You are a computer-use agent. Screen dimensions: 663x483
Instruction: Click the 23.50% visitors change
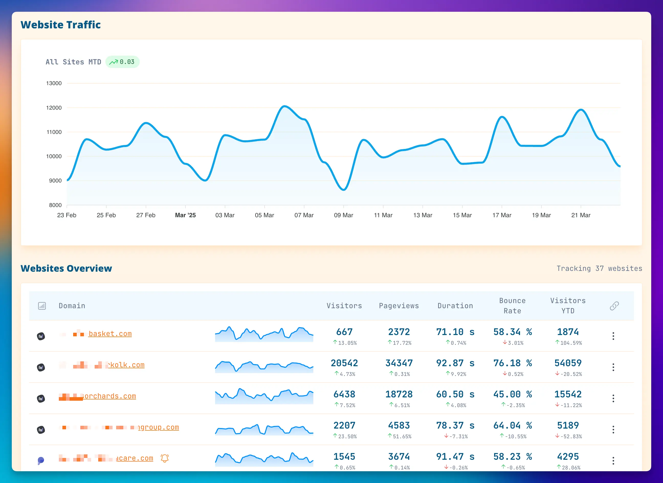pos(345,436)
